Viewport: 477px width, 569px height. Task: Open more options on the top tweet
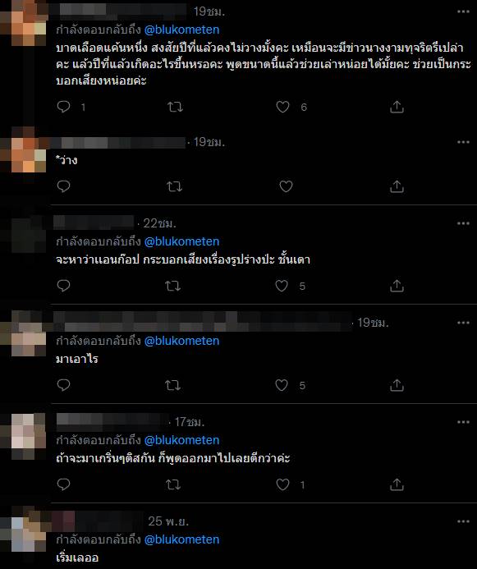point(463,11)
